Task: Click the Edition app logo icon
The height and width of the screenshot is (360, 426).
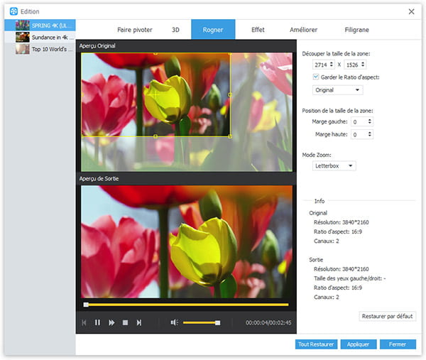Action: tap(13, 11)
